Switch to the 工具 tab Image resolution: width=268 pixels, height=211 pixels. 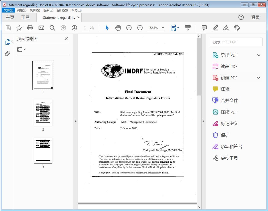(25, 18)
